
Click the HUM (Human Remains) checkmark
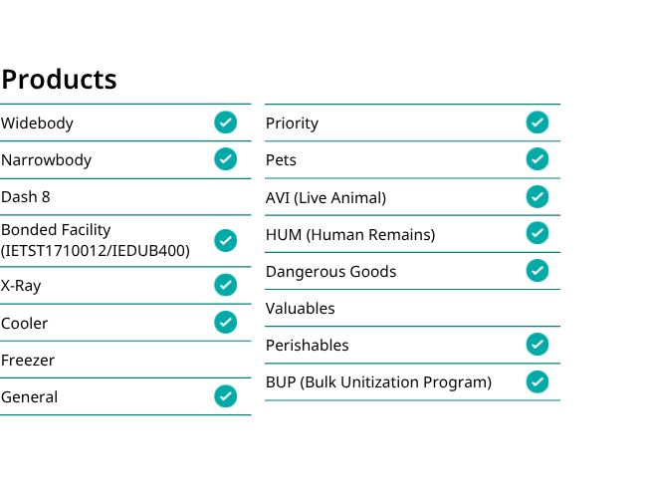538,233
